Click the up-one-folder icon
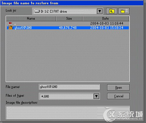 click(112, 11)
